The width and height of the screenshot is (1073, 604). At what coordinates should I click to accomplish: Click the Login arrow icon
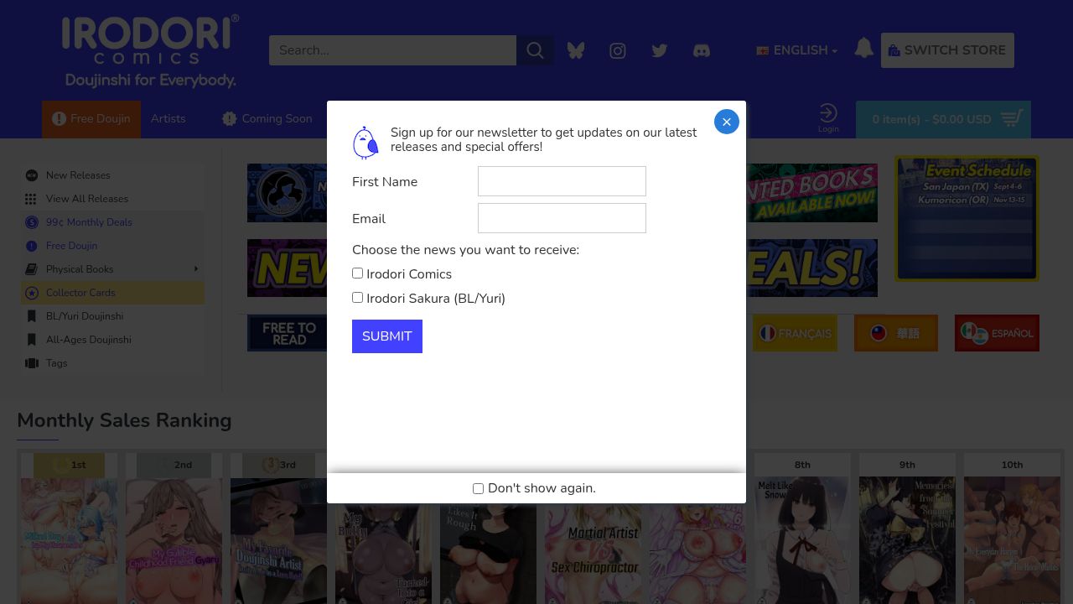coord(828,113)
